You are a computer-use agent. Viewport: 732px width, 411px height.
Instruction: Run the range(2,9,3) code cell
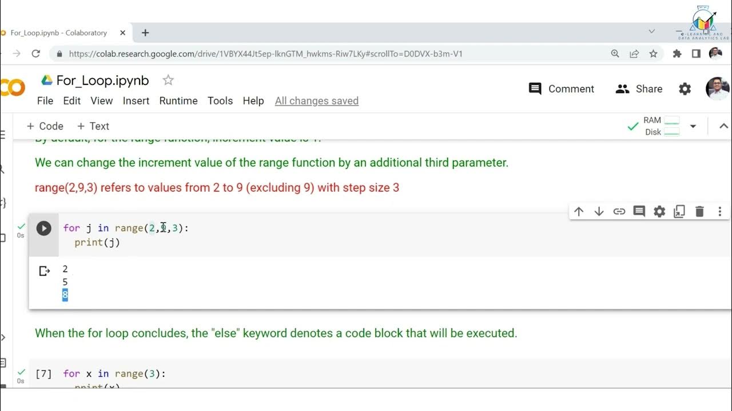[x=44, y=228]
